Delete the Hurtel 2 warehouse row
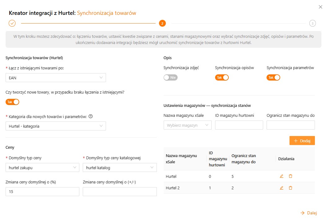327x224 pixels. click(290, 188)
